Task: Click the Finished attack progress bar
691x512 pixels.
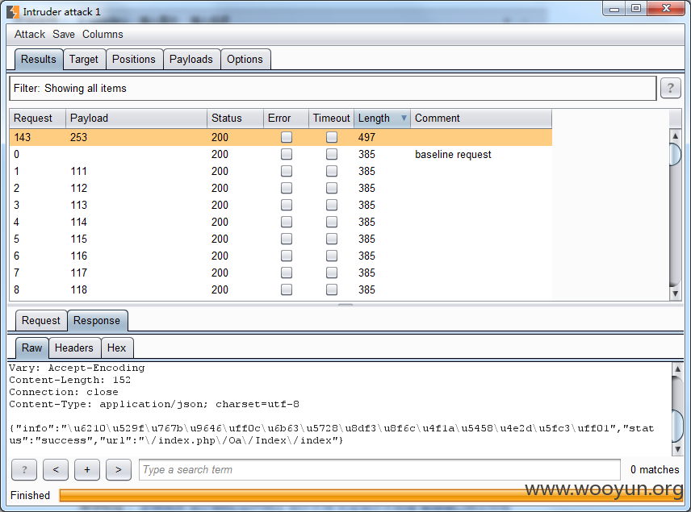Action: [371, 495]
